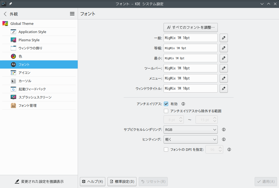Open the アイコン settings icon

click(x=13, y=73)
